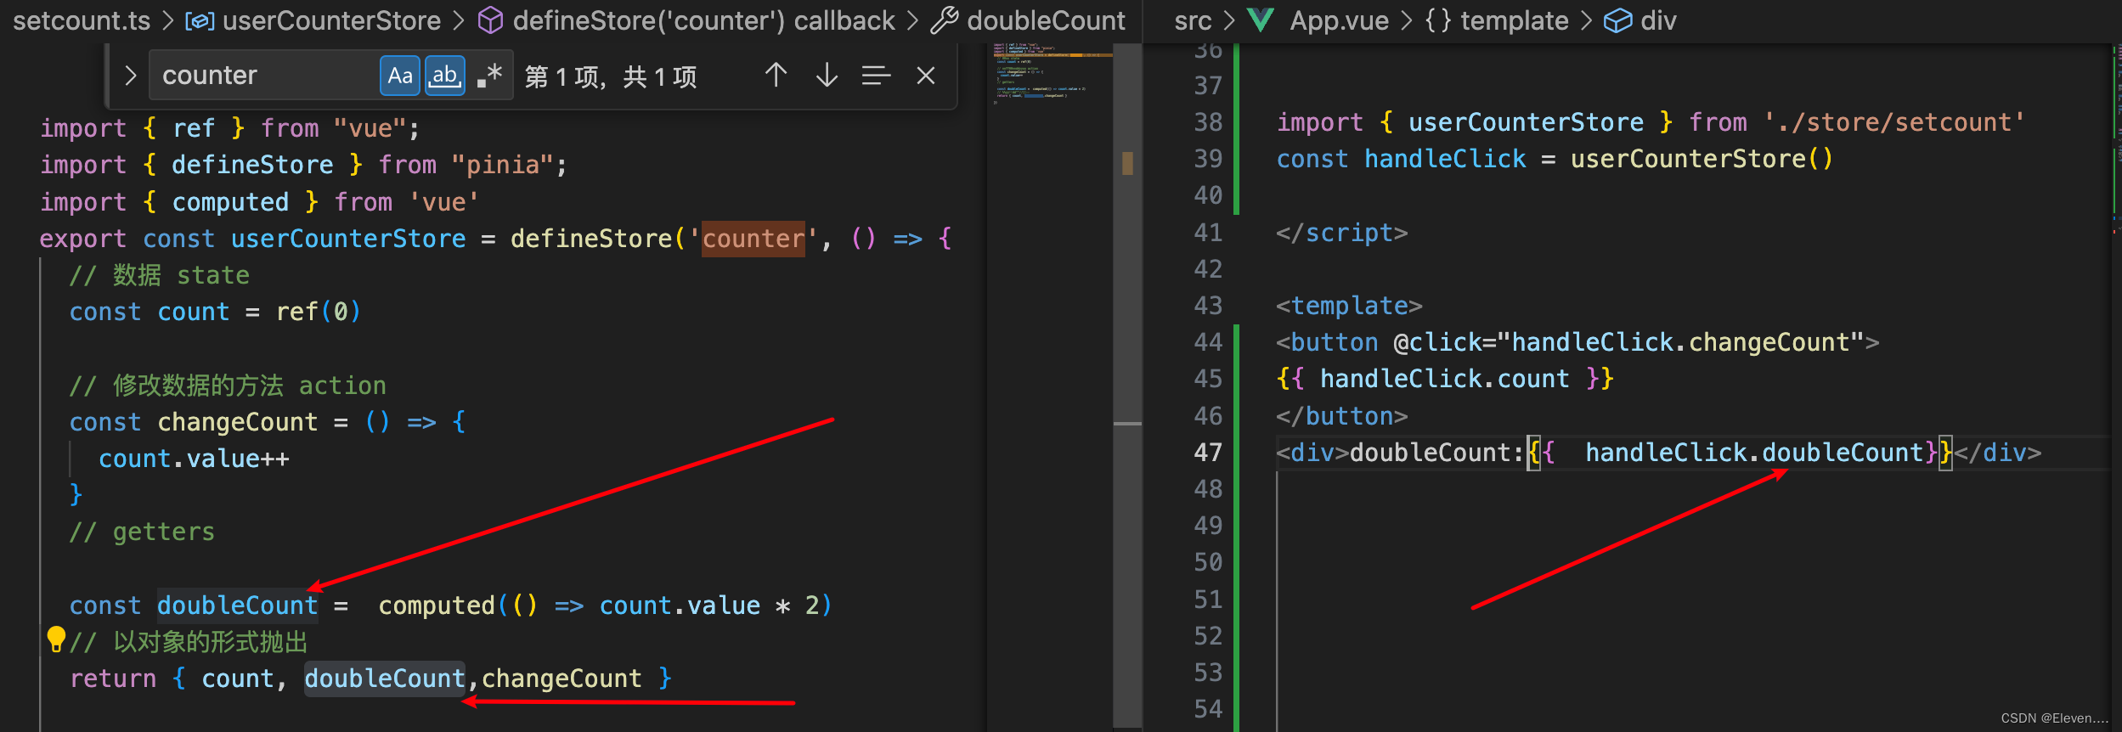Image resolution: width=2122 pixels, height=732 pixels.
Task: Click 'defineStore' in the pinia import
Action: click(x=252, y=165)
